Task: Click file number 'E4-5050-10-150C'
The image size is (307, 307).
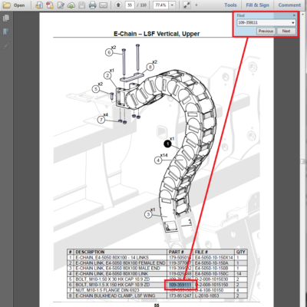Action: coord(212,274)
